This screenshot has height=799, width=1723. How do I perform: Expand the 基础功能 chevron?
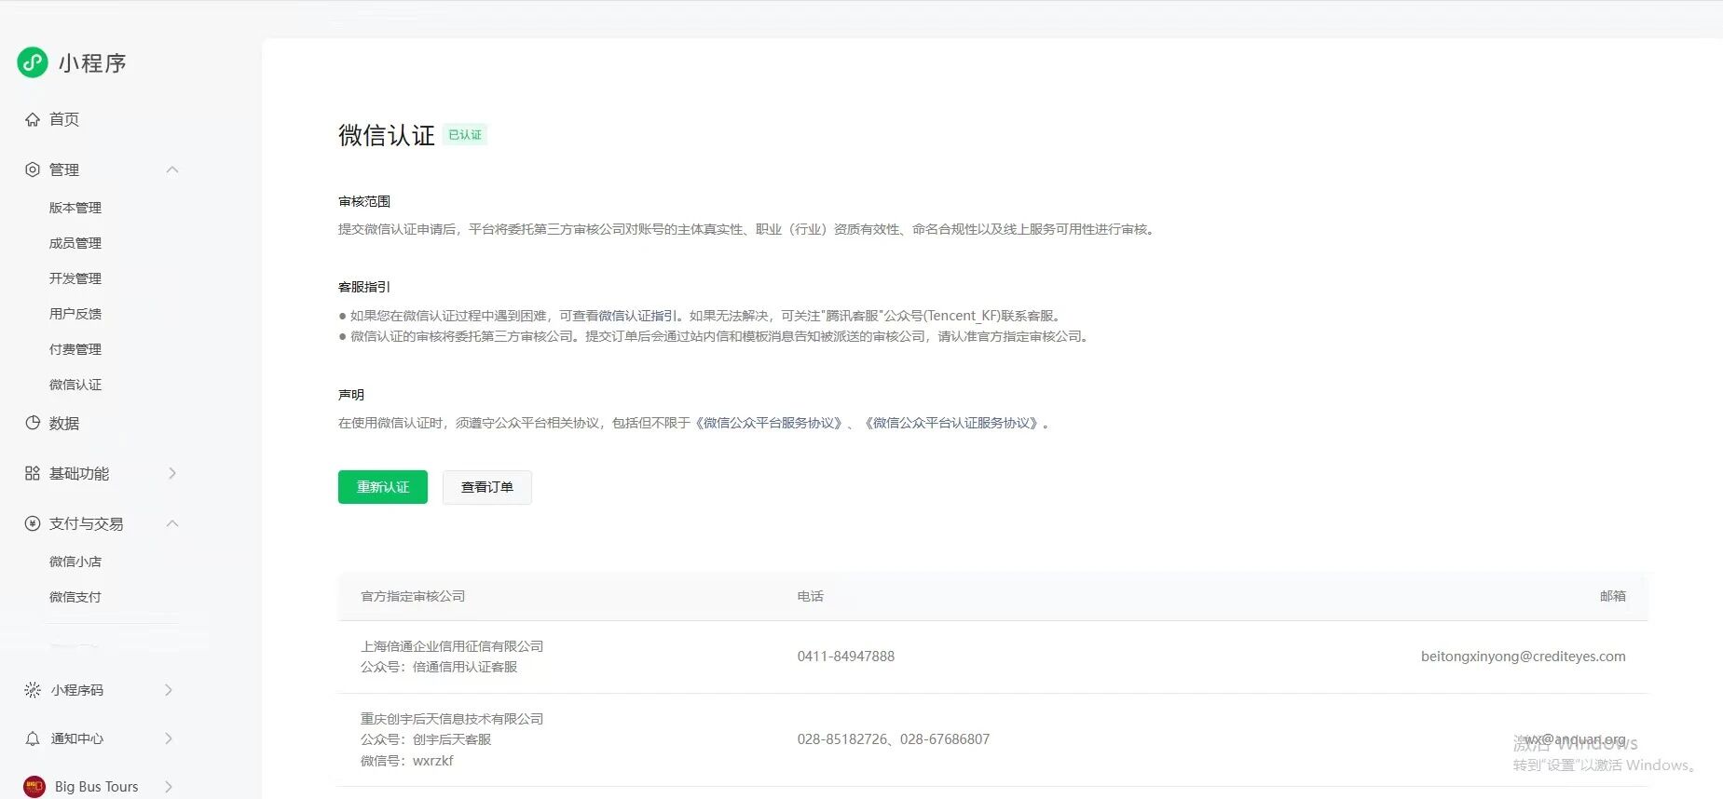[x=172, y=473]
